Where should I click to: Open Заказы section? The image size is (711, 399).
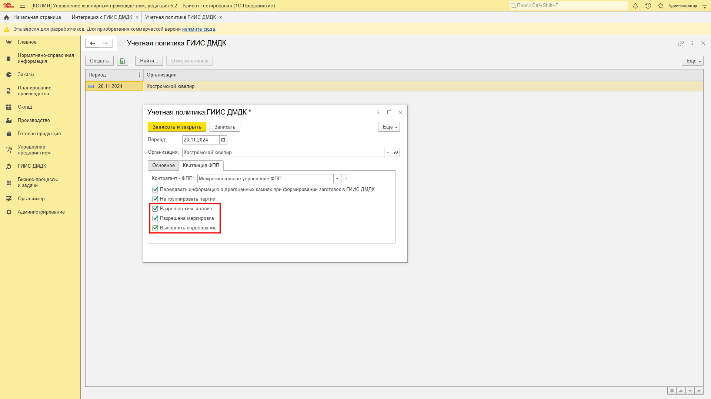26,75
